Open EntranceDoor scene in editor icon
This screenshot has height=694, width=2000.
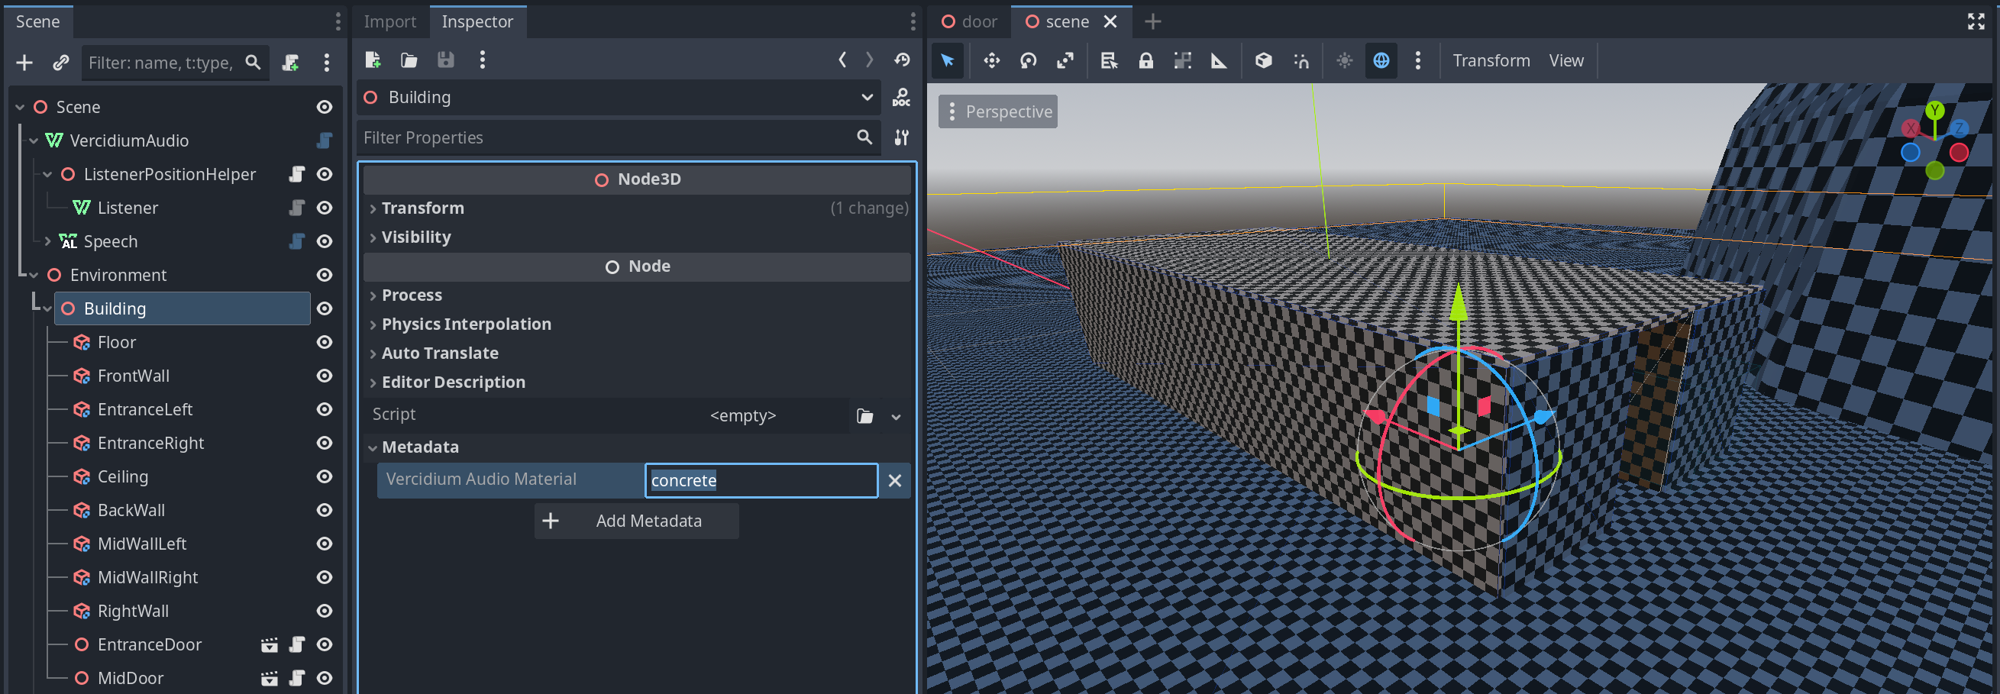point(270,645)
